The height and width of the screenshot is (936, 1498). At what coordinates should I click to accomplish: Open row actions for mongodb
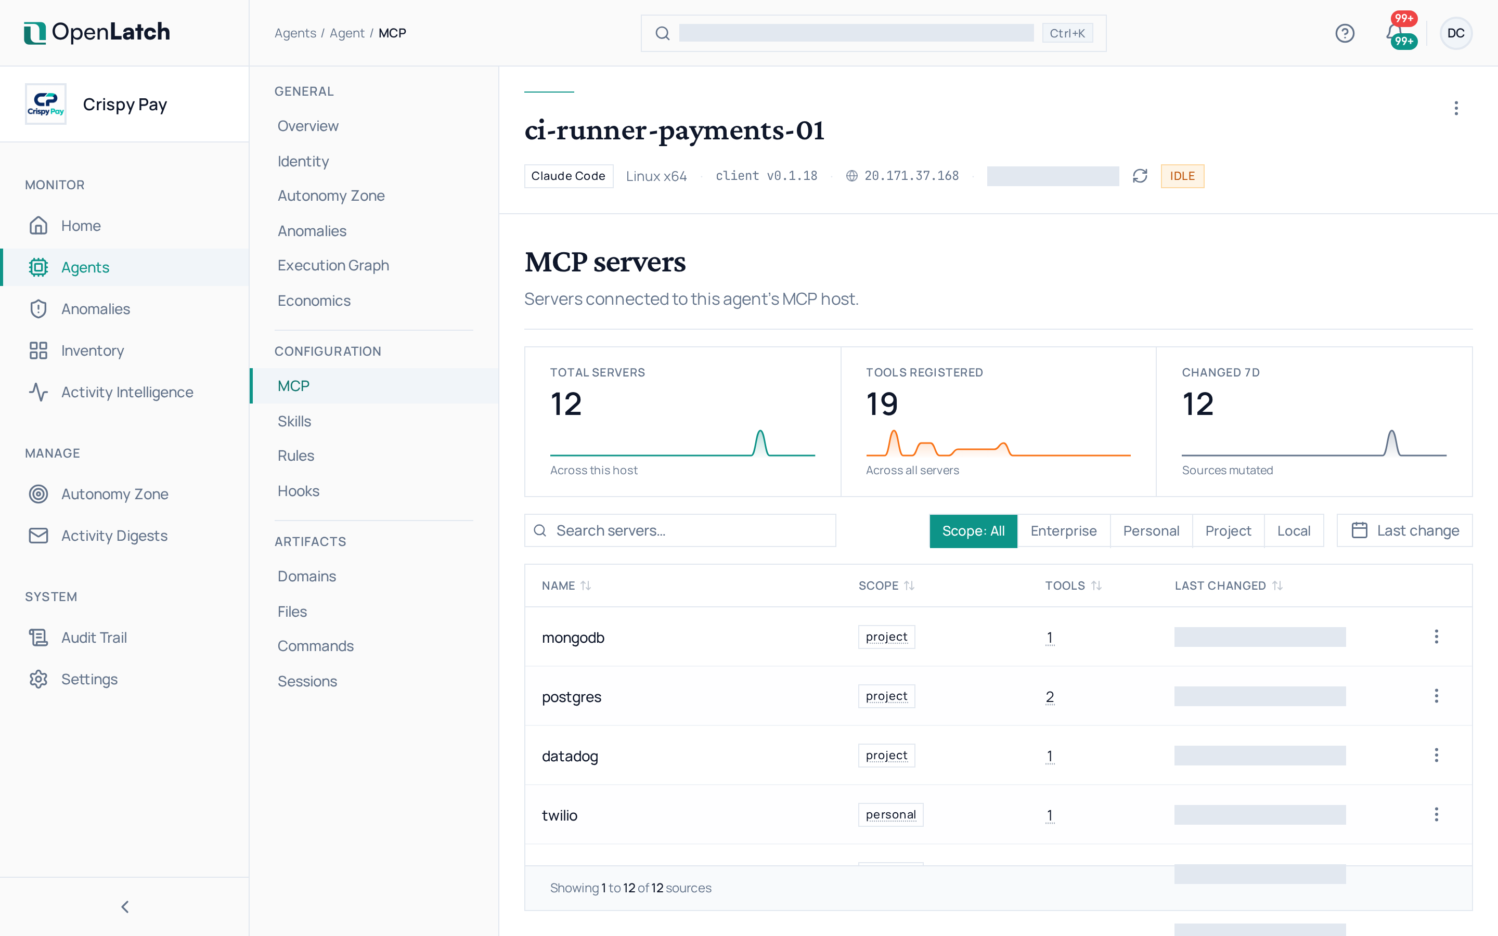pyautogui.click(x=1436, y=636)
